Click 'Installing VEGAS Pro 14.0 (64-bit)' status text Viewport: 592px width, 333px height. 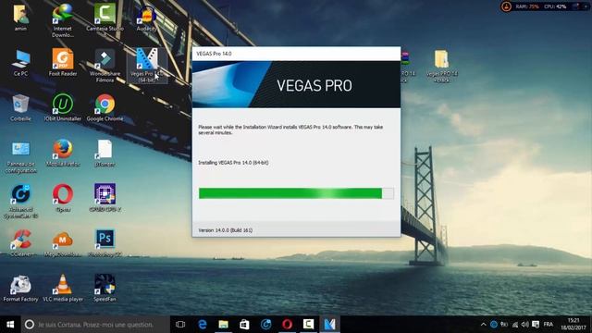click(233, 163)
